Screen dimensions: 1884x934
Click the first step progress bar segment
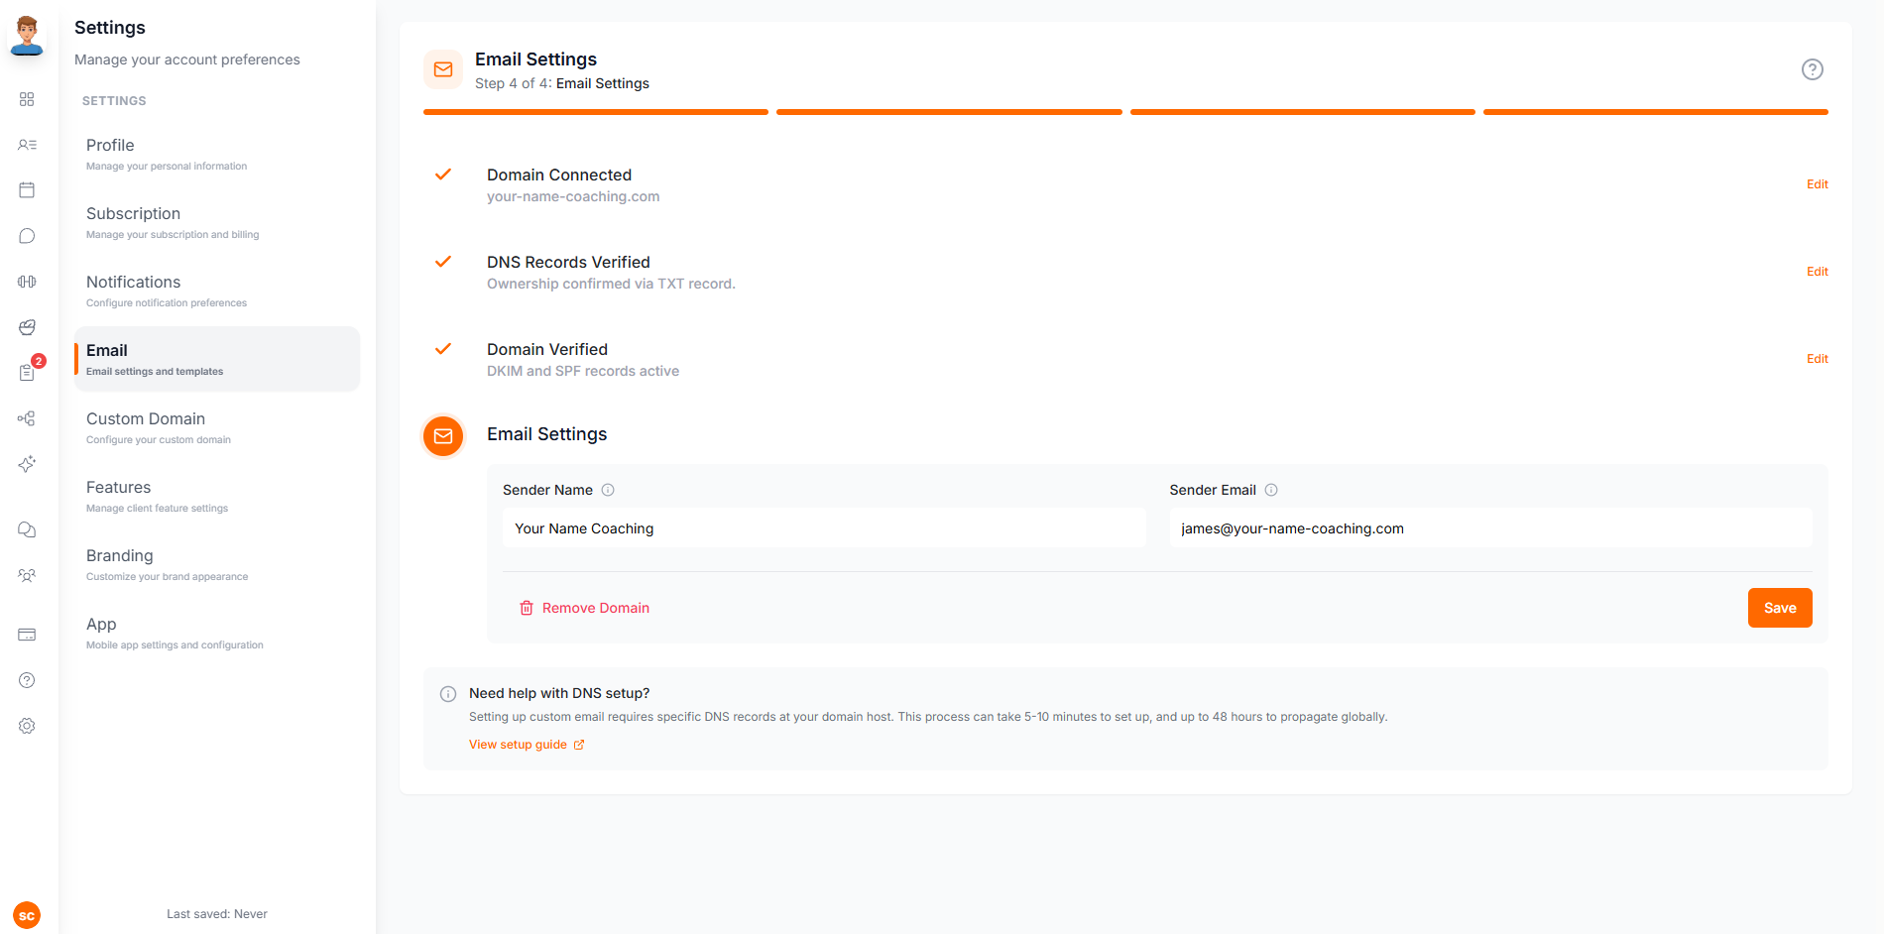595,112
